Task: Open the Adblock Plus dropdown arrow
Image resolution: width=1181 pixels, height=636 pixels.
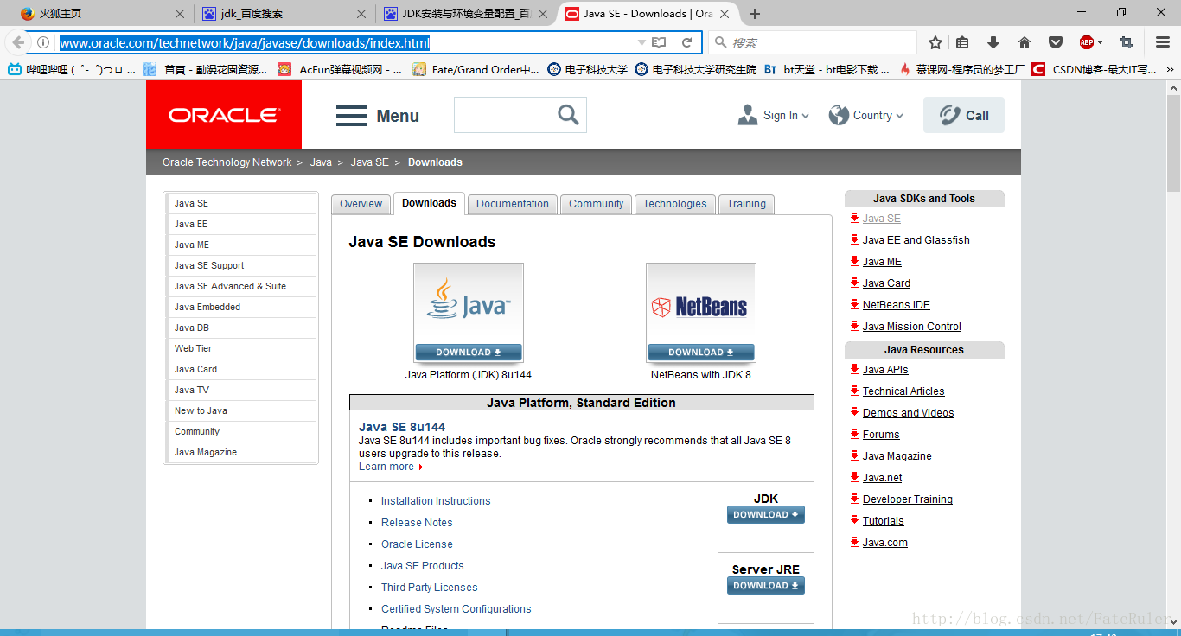Action: pos(1100,42)
